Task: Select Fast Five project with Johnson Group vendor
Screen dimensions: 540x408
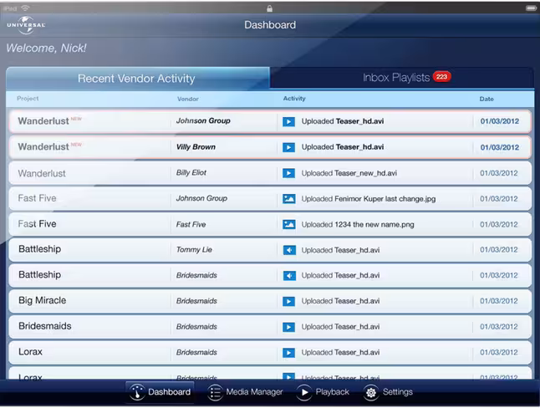Action: (37, 198)
